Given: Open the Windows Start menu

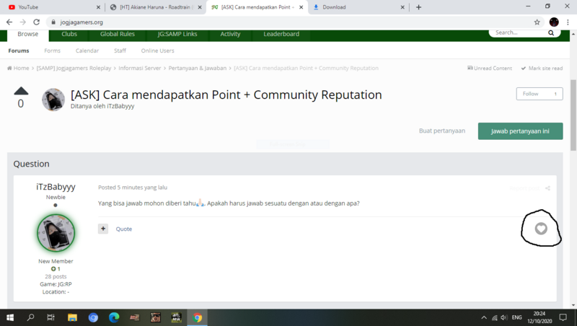Looking at the screenshot, I should [x=10, y=317].
